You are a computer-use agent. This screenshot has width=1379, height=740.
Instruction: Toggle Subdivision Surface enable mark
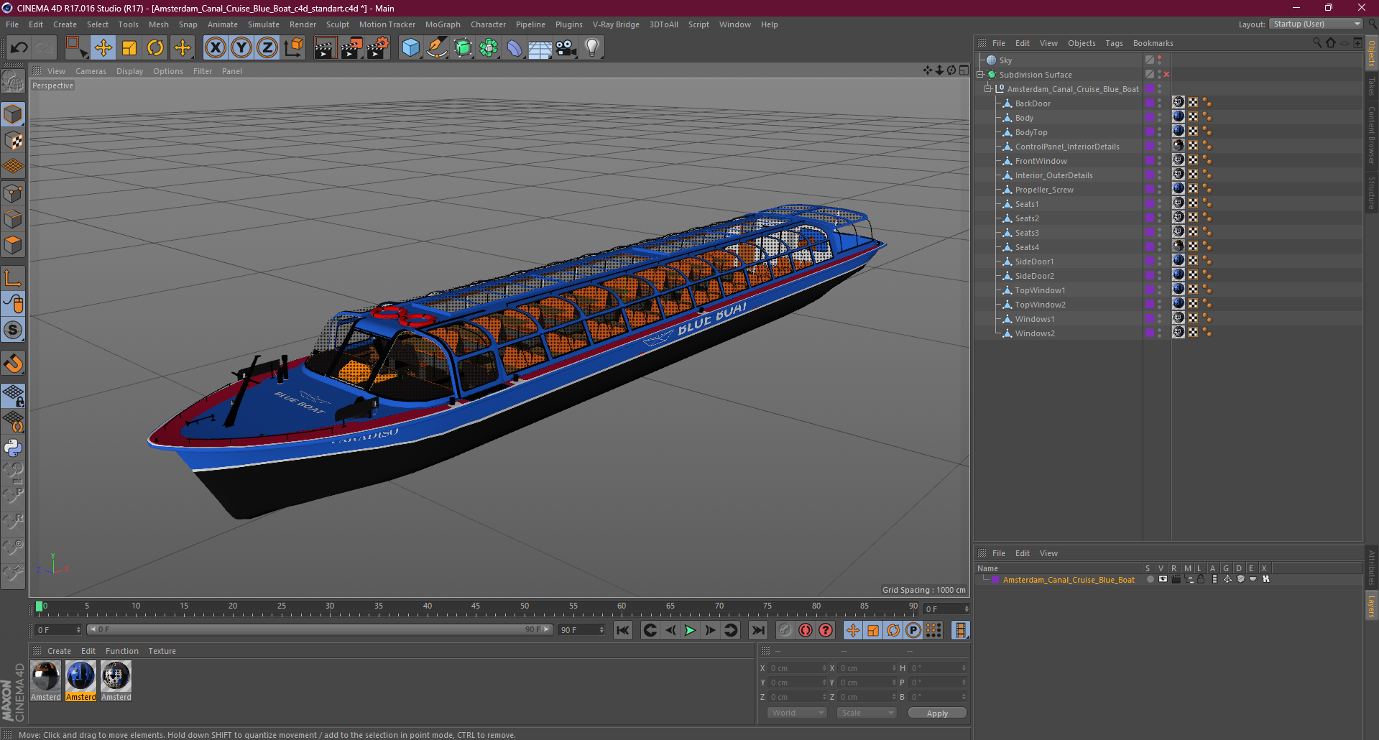1166,75
